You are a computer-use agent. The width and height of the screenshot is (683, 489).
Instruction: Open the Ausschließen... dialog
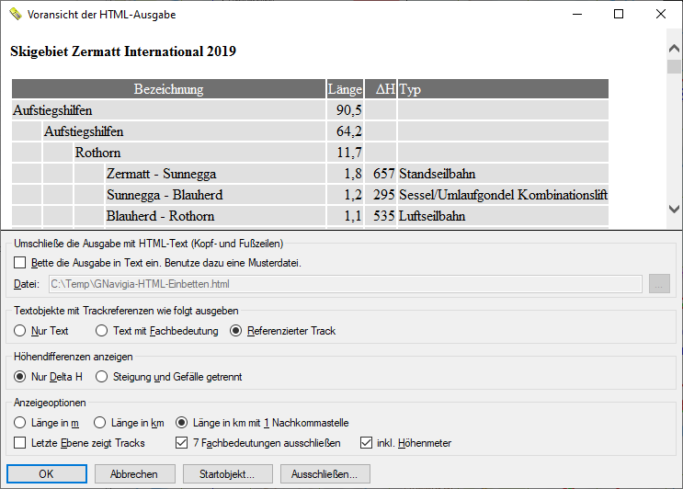tap(325, 473)
